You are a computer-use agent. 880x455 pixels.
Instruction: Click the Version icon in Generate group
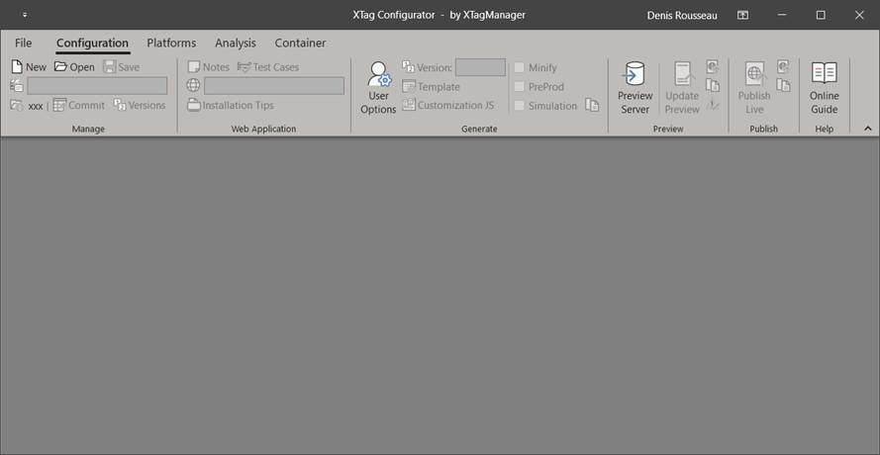tap(409, 67)
